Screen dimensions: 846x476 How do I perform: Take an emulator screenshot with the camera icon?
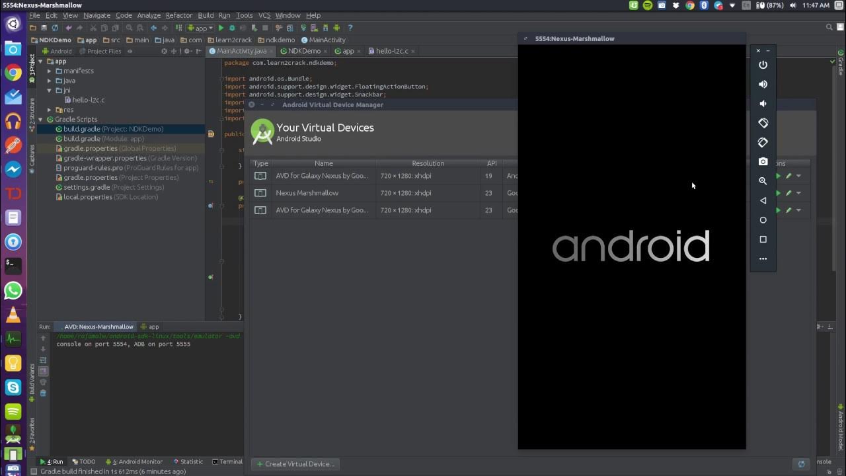tap(763, 161)
